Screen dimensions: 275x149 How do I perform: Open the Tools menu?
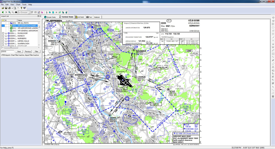click(24, 4)
